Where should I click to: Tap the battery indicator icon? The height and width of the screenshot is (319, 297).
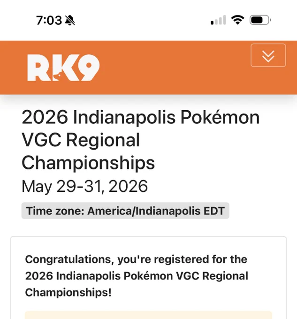260,20
